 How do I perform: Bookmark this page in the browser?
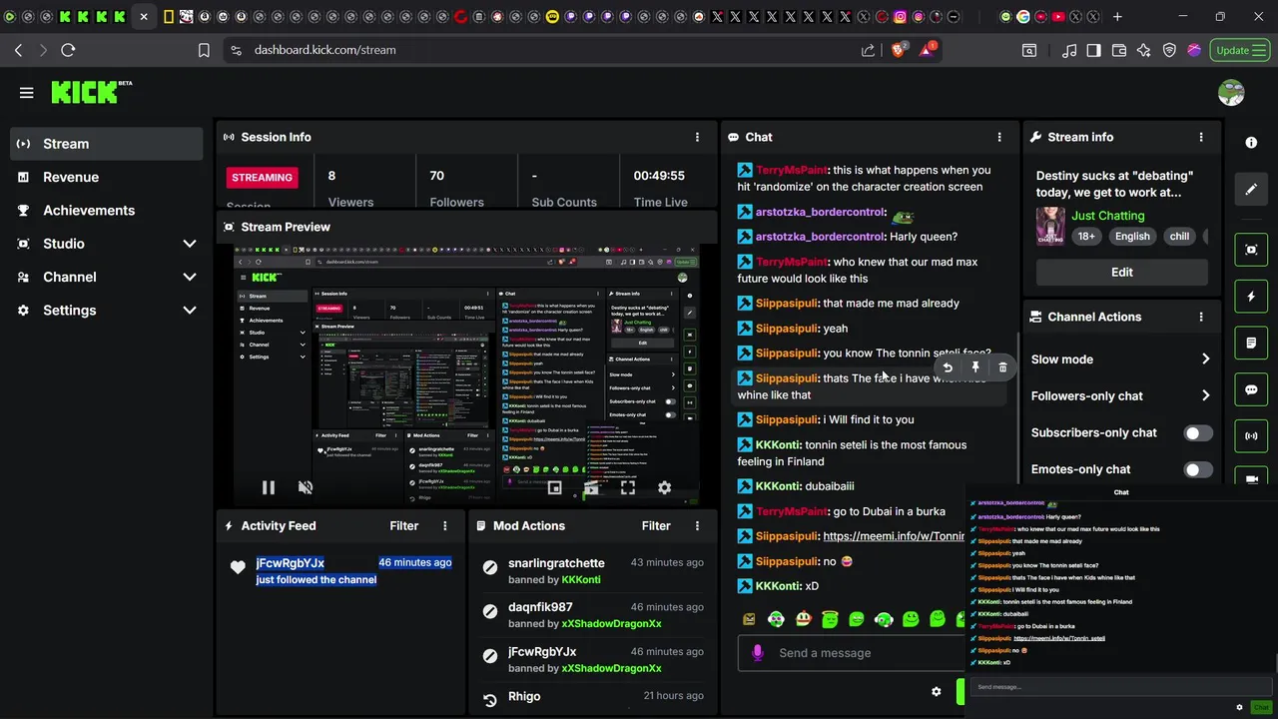click(204, 50)
